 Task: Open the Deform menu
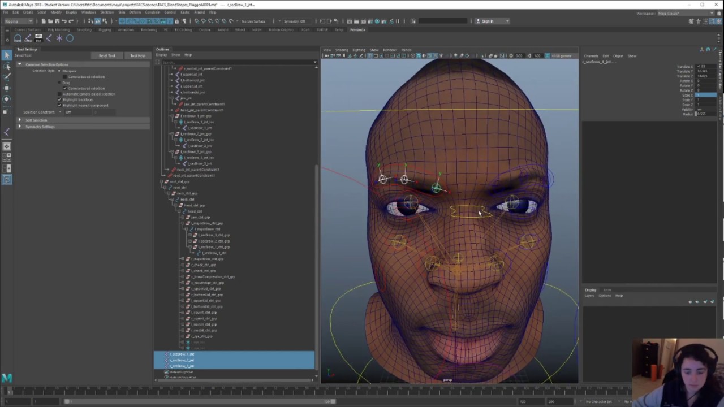135,12
